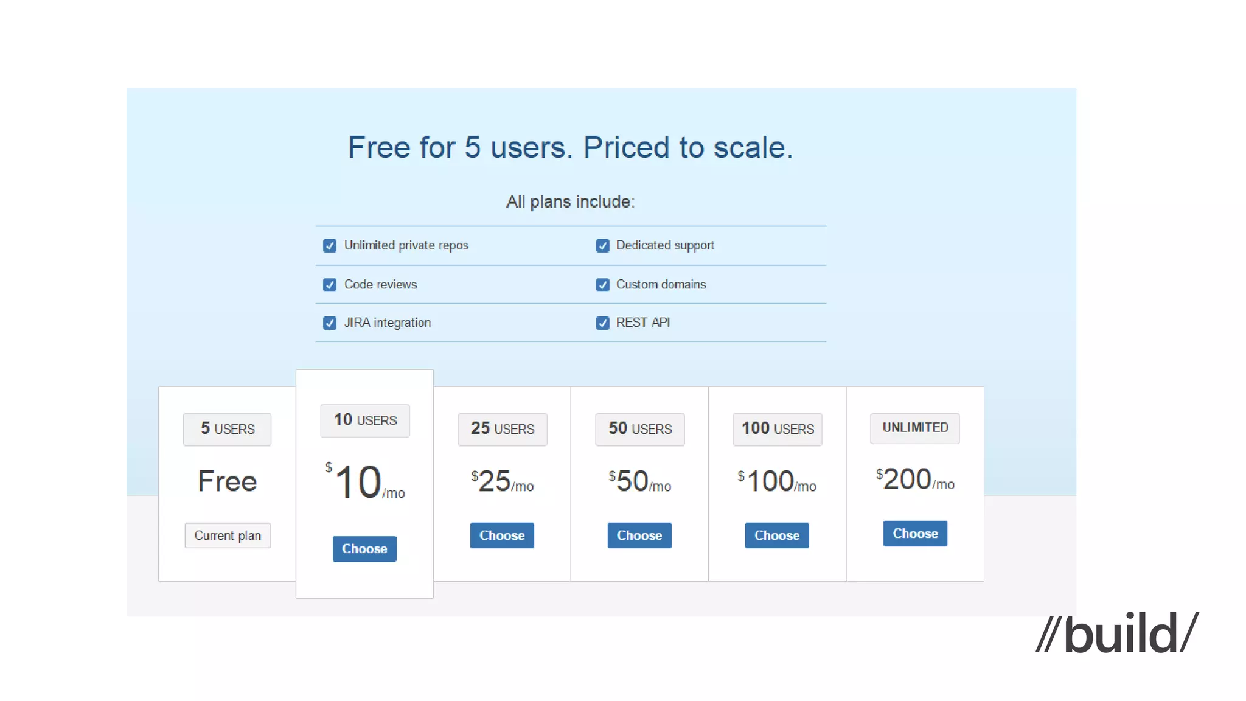Screen dimensions: 1246x701
Task: Click the Custom domains checkmark icon
Action: (602, 285)
